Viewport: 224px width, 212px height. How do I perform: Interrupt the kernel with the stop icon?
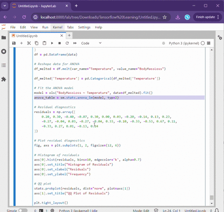pos(60,43)
